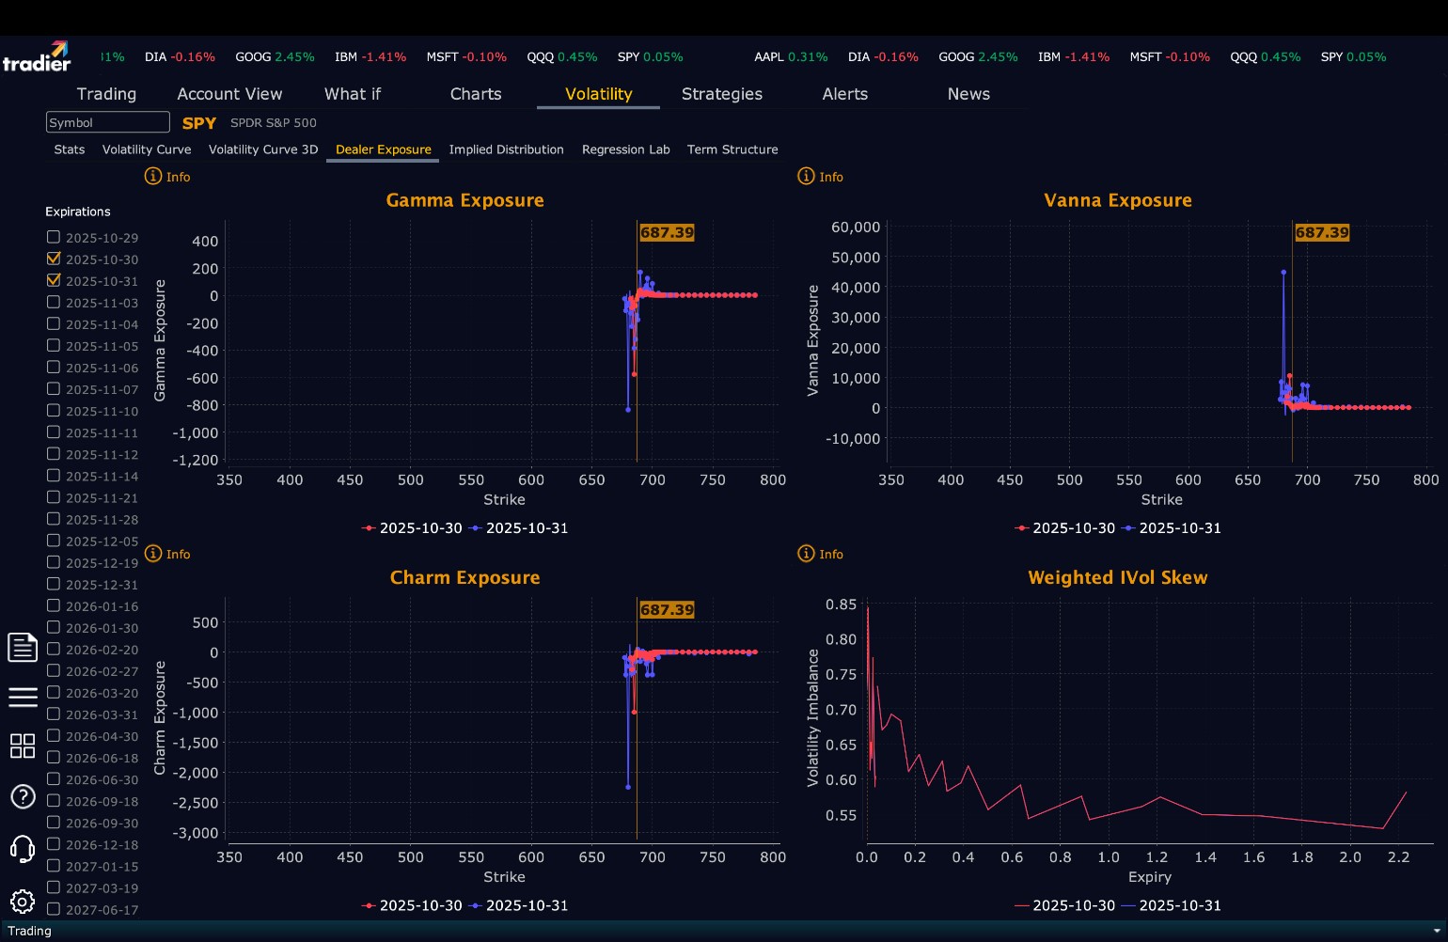Click the orange SPY symbol label

199,123
